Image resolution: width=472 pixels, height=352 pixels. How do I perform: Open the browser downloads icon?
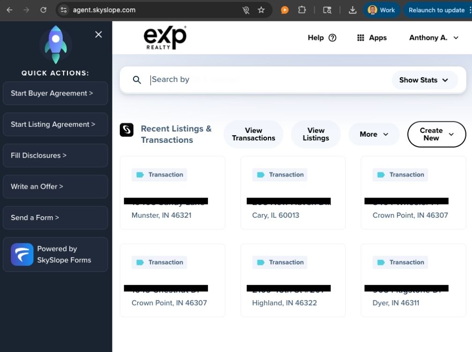pyautogui.click(x=352, y=9)
